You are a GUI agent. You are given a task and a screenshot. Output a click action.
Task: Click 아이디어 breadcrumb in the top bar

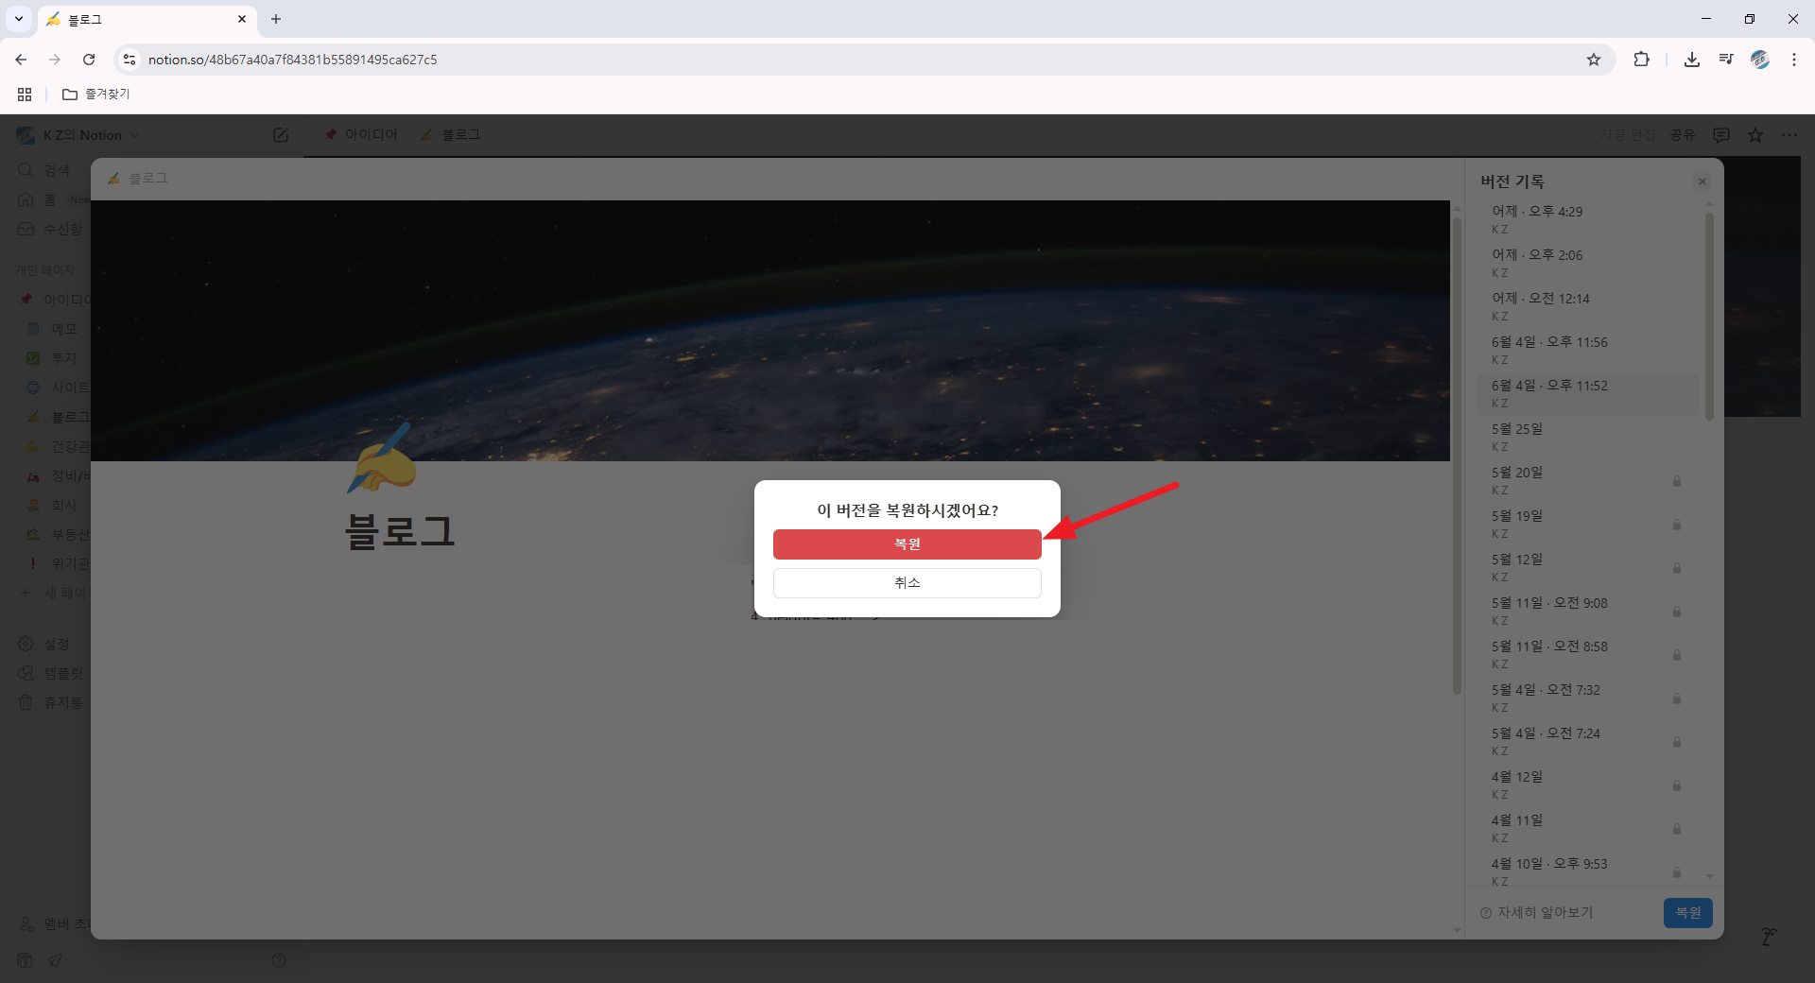[x=361, y=135]
